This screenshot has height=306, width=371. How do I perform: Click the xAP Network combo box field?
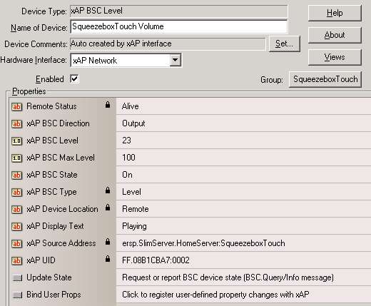[126, 60]
